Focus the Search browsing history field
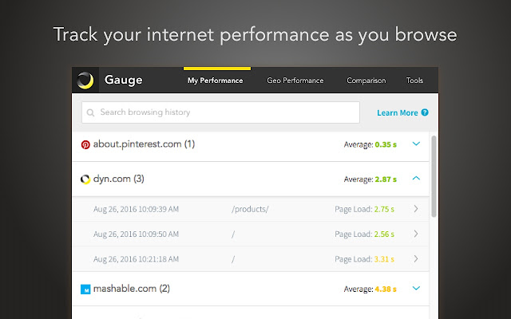 [220, 112]
